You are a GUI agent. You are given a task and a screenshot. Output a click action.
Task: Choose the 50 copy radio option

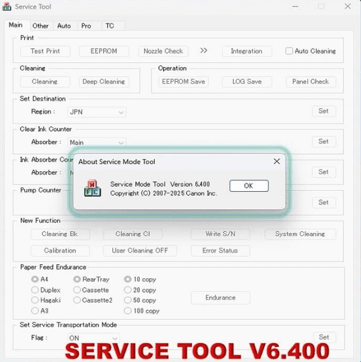click(x=128, y=300)
